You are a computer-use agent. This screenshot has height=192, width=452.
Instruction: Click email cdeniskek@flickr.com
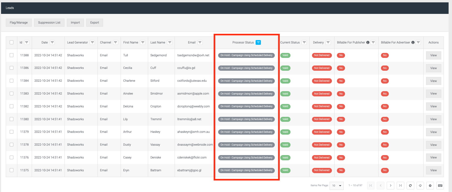[192, 157]
